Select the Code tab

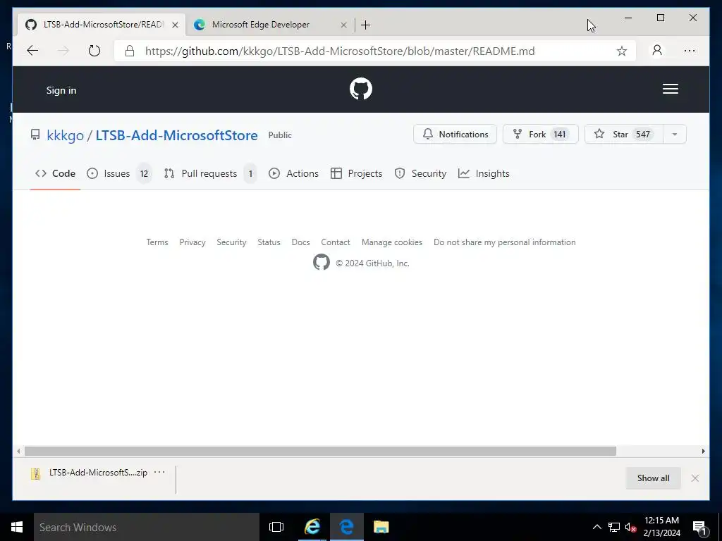[x=55, y=173]
